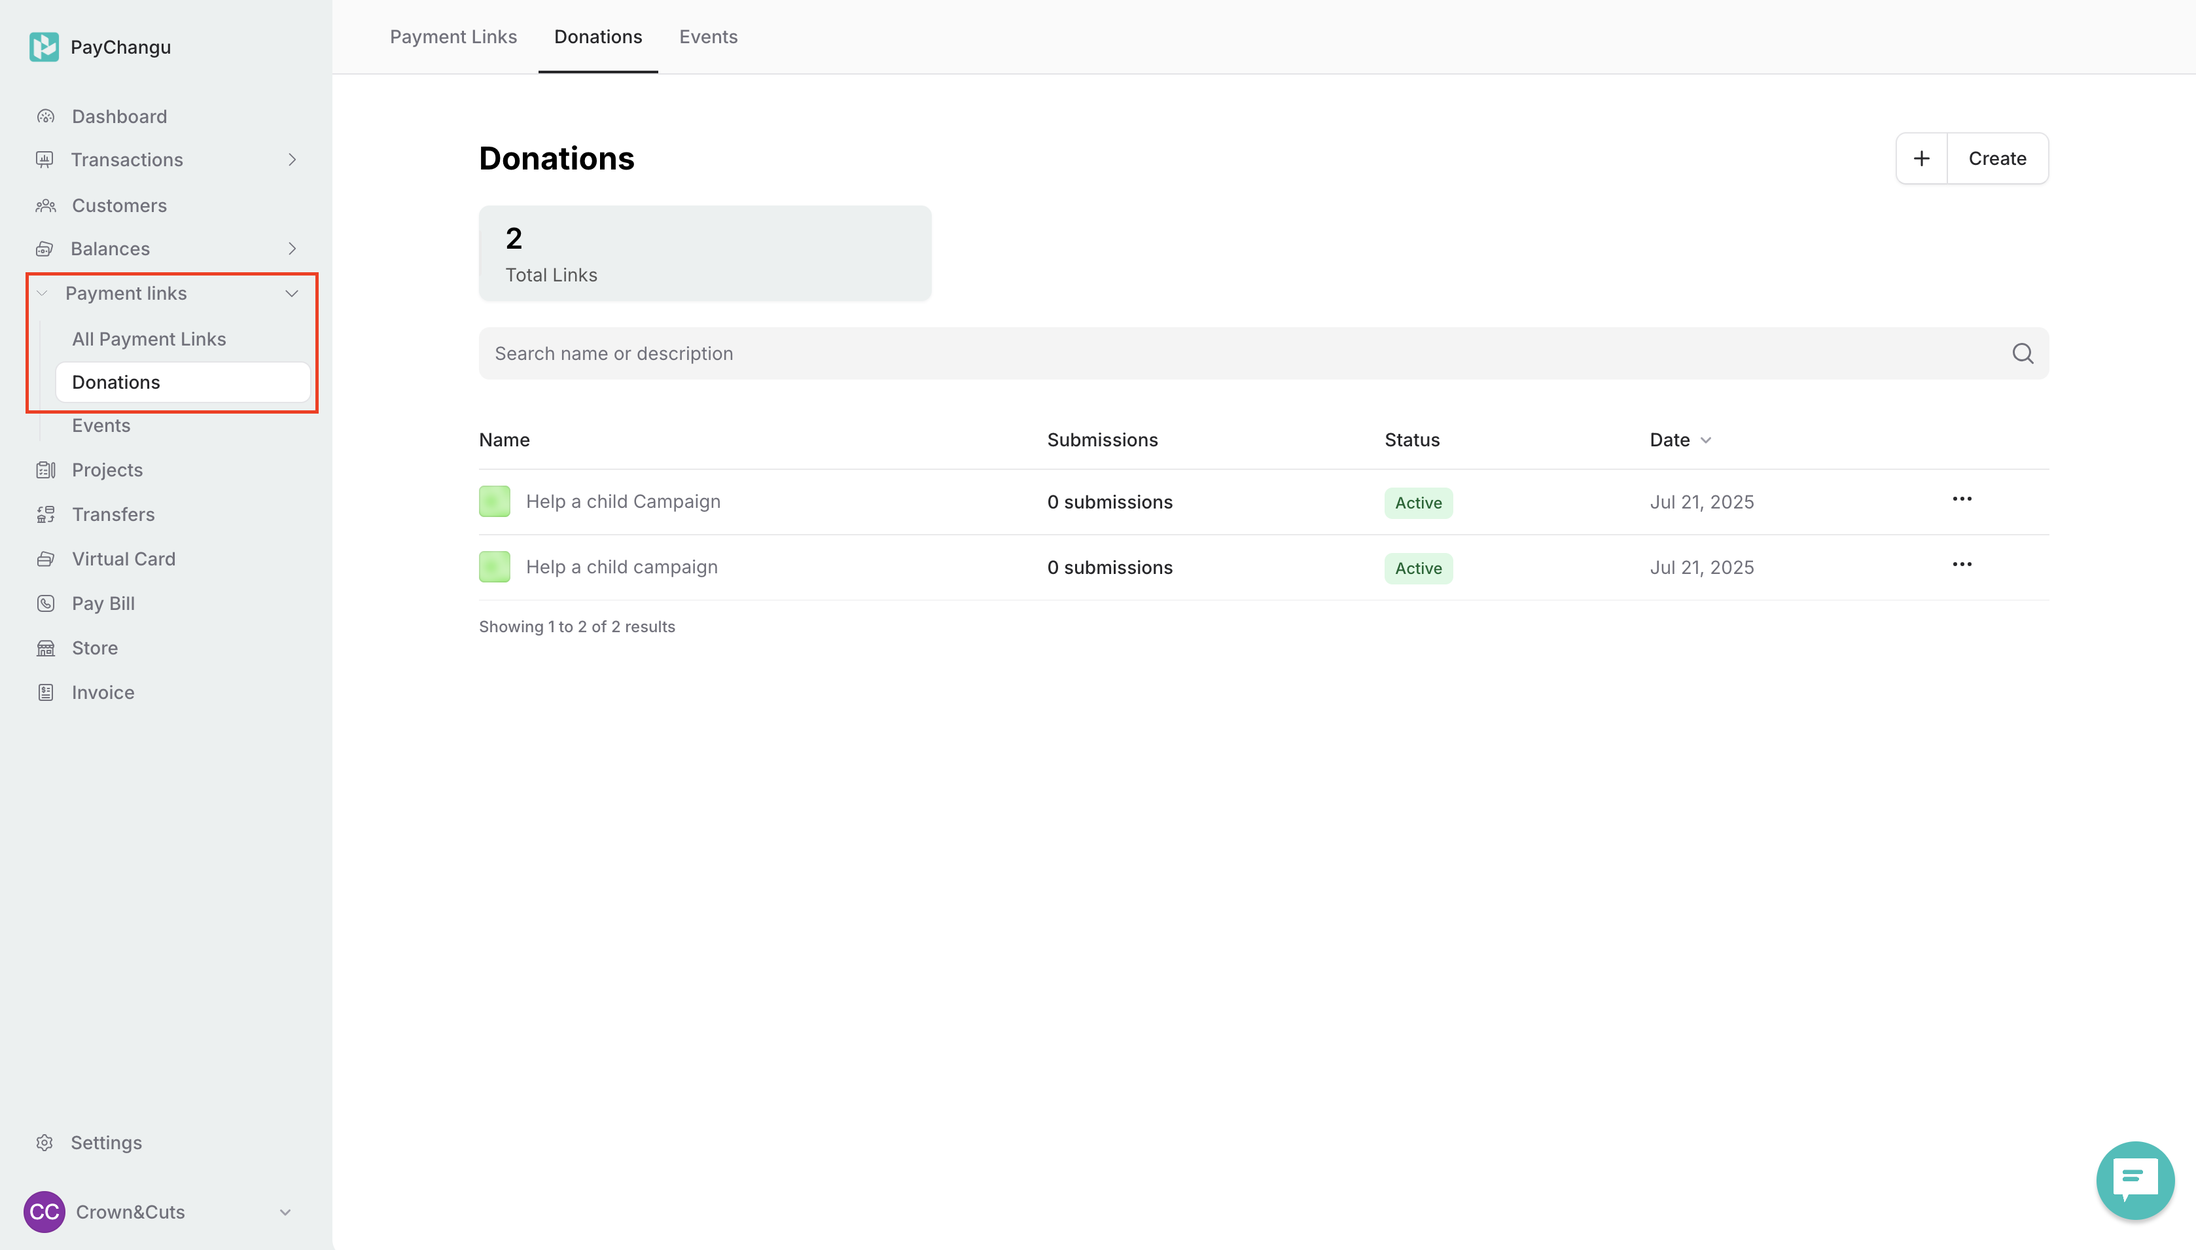Click the Store sidebar icon
The width and height of the screenshot is (2196, 1250).
click(x=46, y=648)
